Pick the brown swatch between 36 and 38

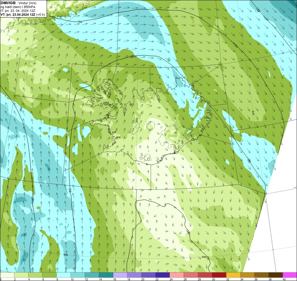point(261,275)
